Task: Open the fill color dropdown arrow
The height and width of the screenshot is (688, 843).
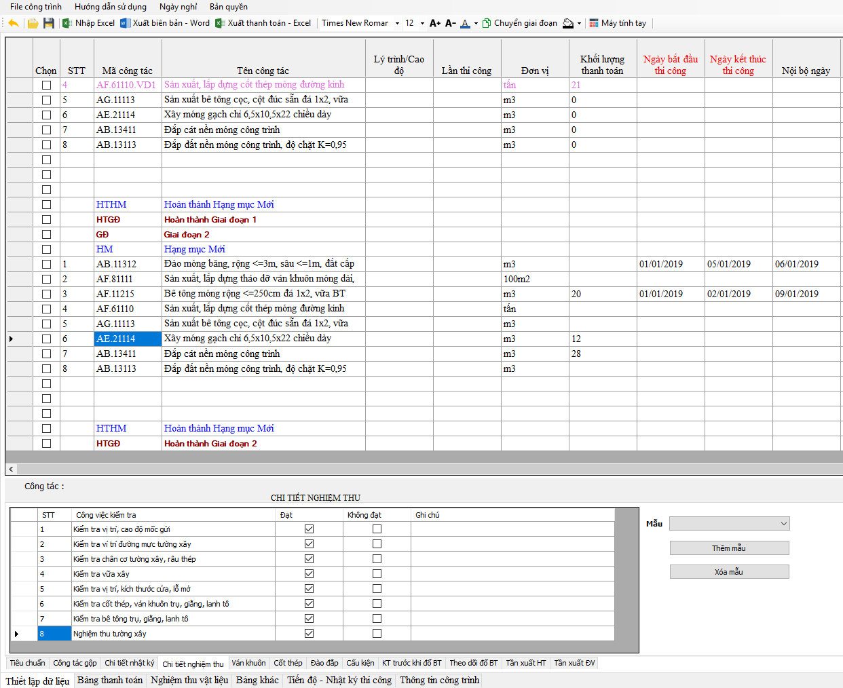Action: (x=579, y=23)
